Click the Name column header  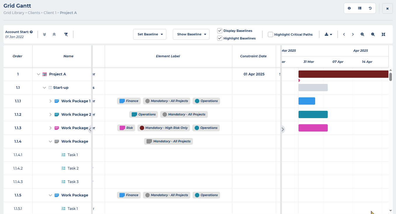point(68,56)
